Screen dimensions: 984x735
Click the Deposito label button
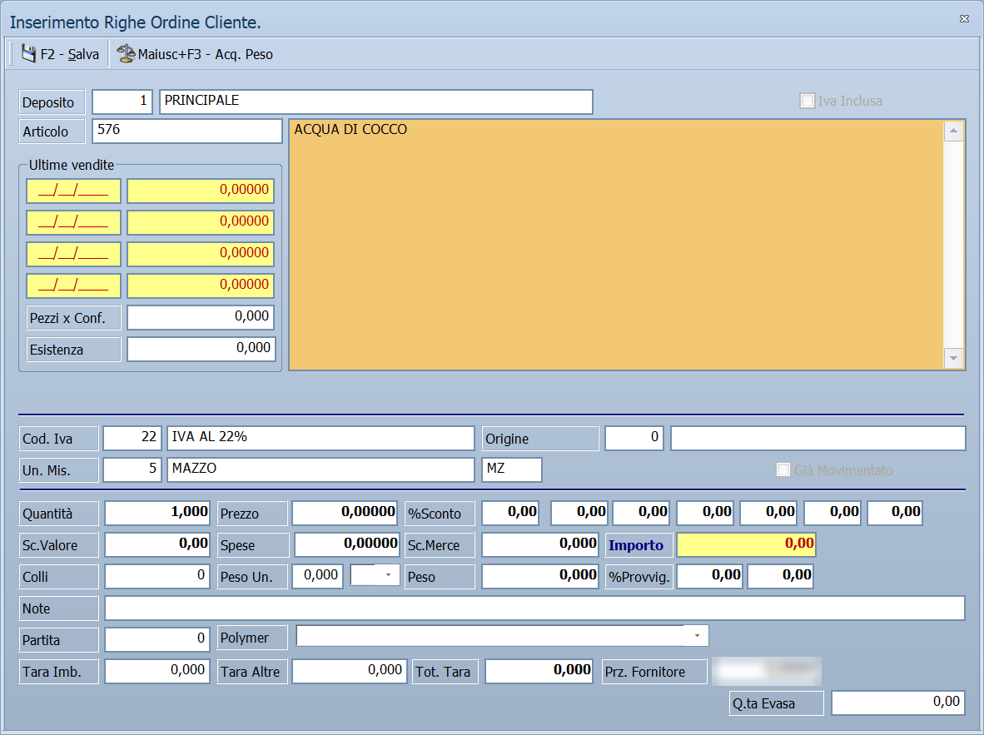pyautogui.click(x=52, y=102)
